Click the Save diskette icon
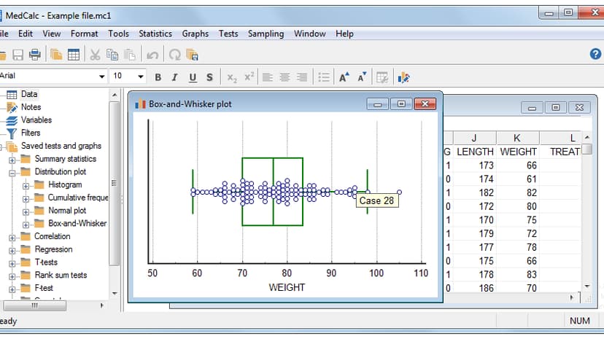 (x=18, y=55)
